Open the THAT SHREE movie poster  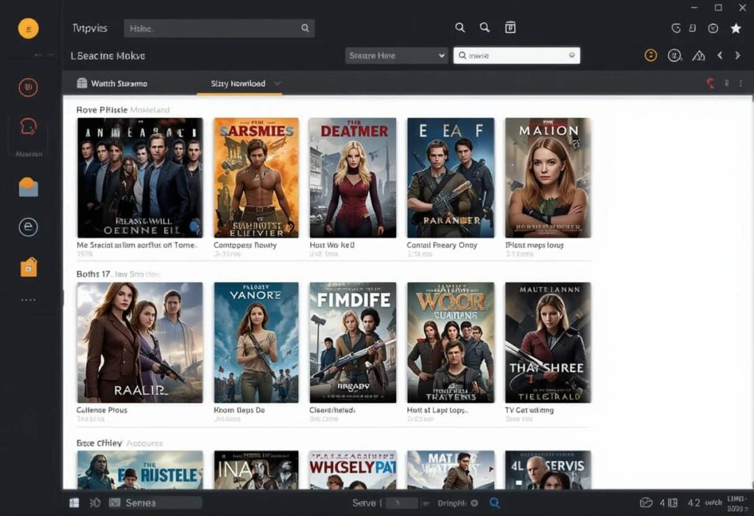[548, 342]
